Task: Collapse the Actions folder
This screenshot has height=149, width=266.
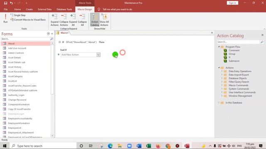Action: [x=219, y=67]
